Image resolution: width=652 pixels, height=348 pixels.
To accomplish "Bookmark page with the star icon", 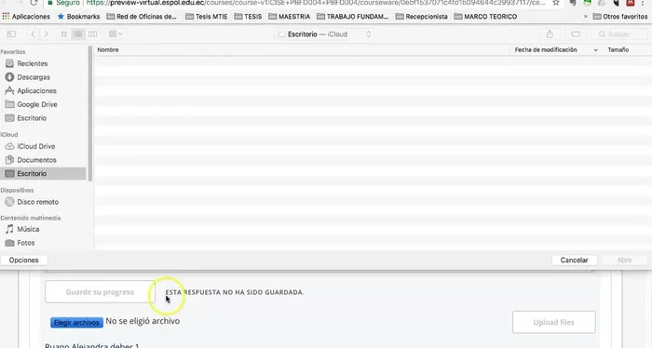I will tap(556, 3).
